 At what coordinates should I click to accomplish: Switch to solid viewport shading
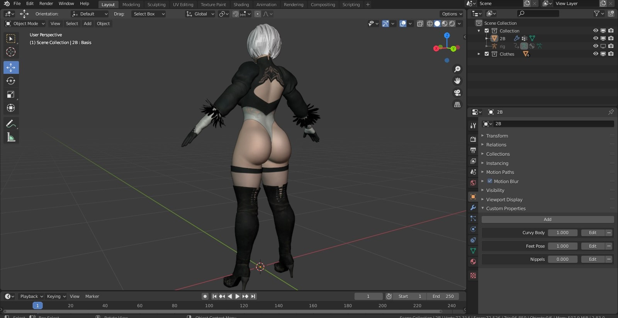point(437,24)
